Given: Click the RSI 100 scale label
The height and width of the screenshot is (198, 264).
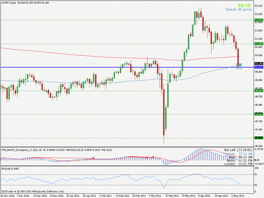Looking at the screenshot, I should [x=256, y=168].
